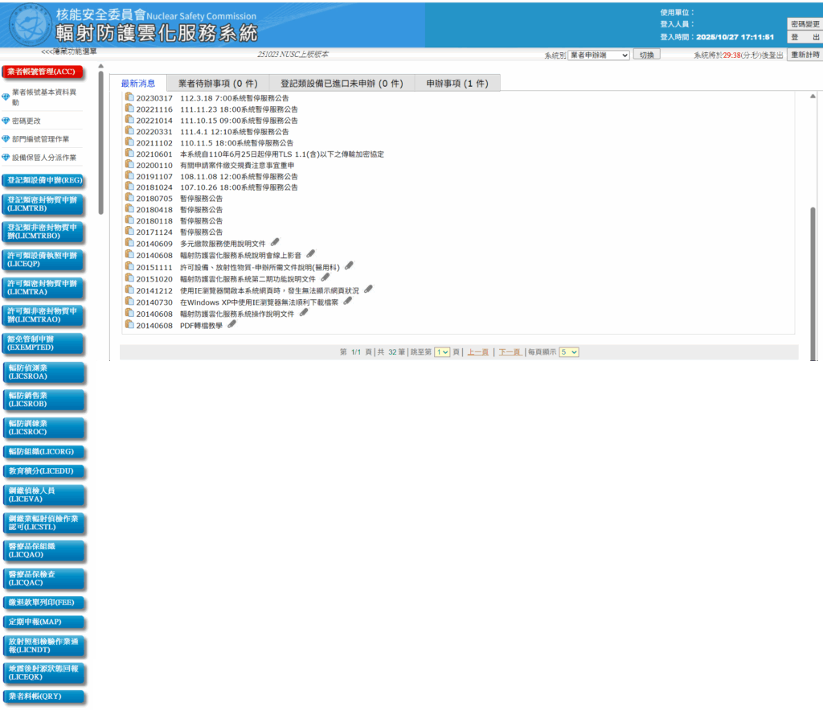Click folder icon for the 20210601 TLS notice
Viewport: 823px width, 719px height.
129,153
